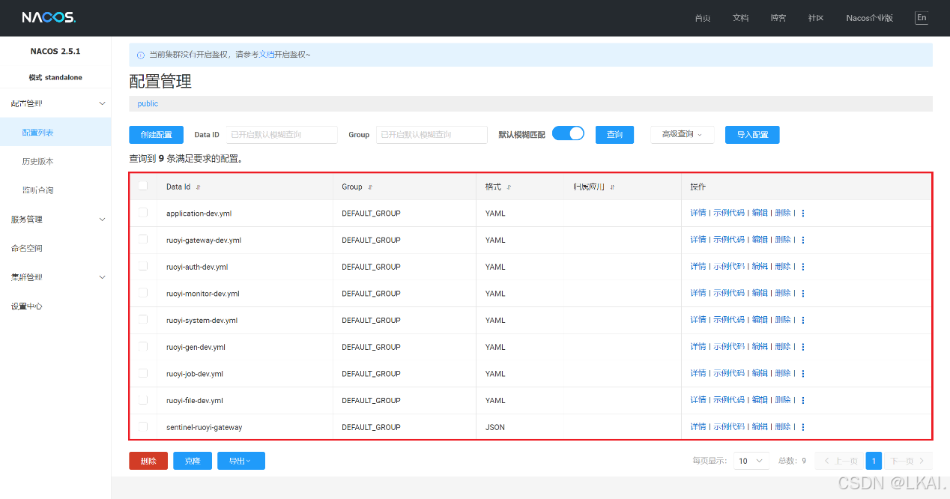Open more actions menu for application-dev.yml
Screen dimensions: 950x499
[x=803, y=214]
